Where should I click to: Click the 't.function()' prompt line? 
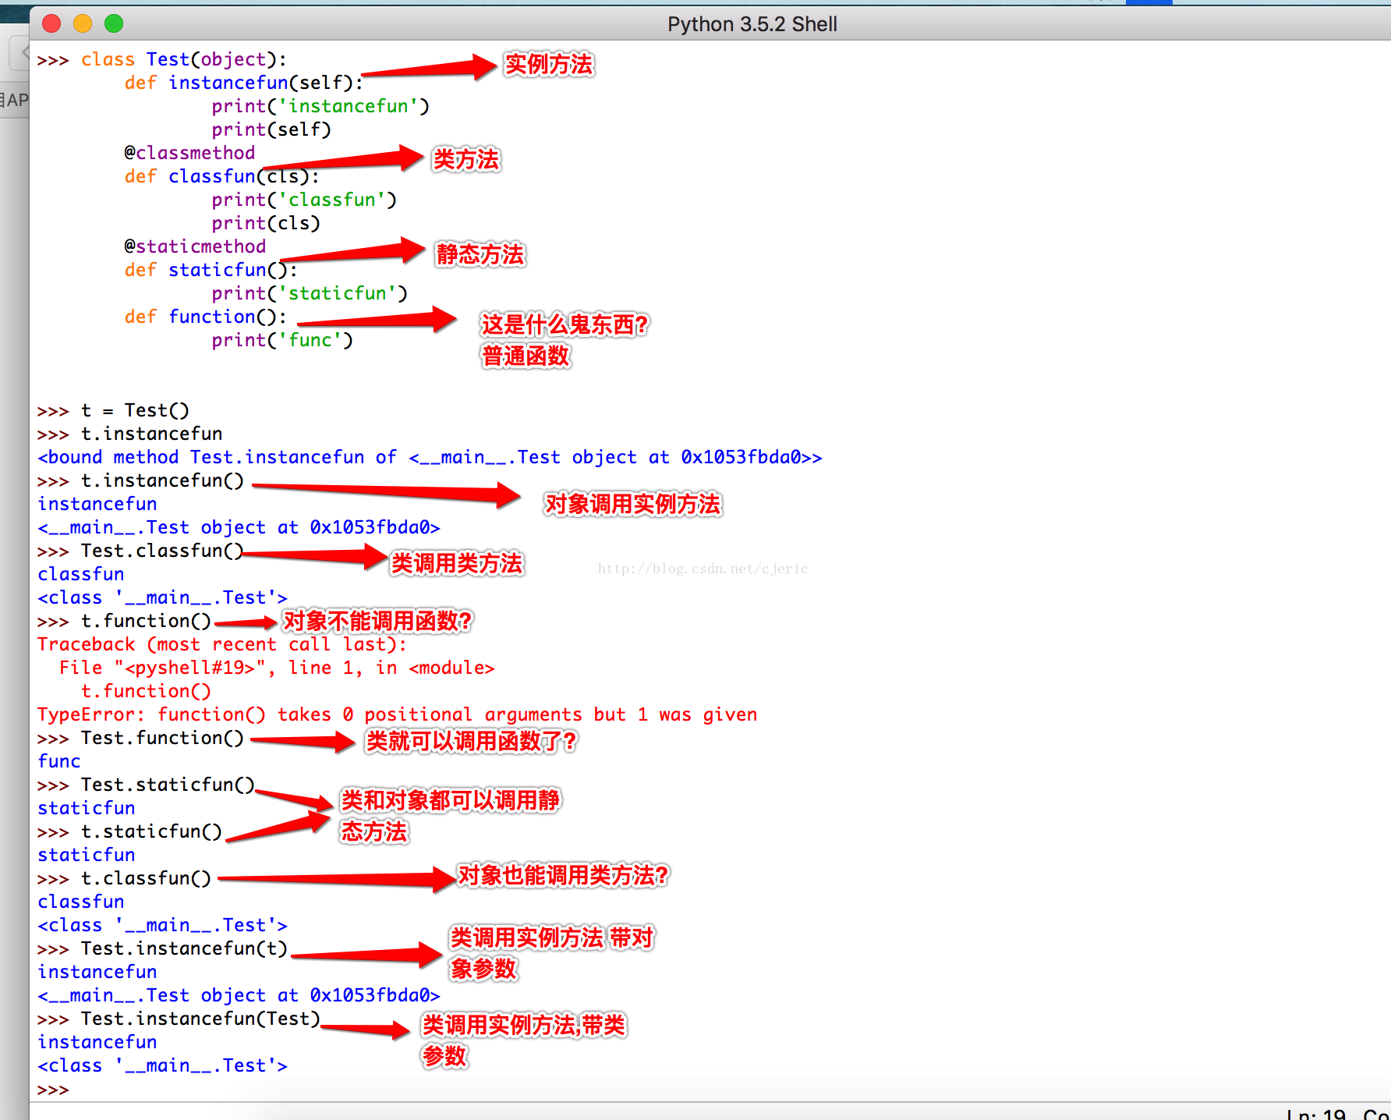point(146,621)
